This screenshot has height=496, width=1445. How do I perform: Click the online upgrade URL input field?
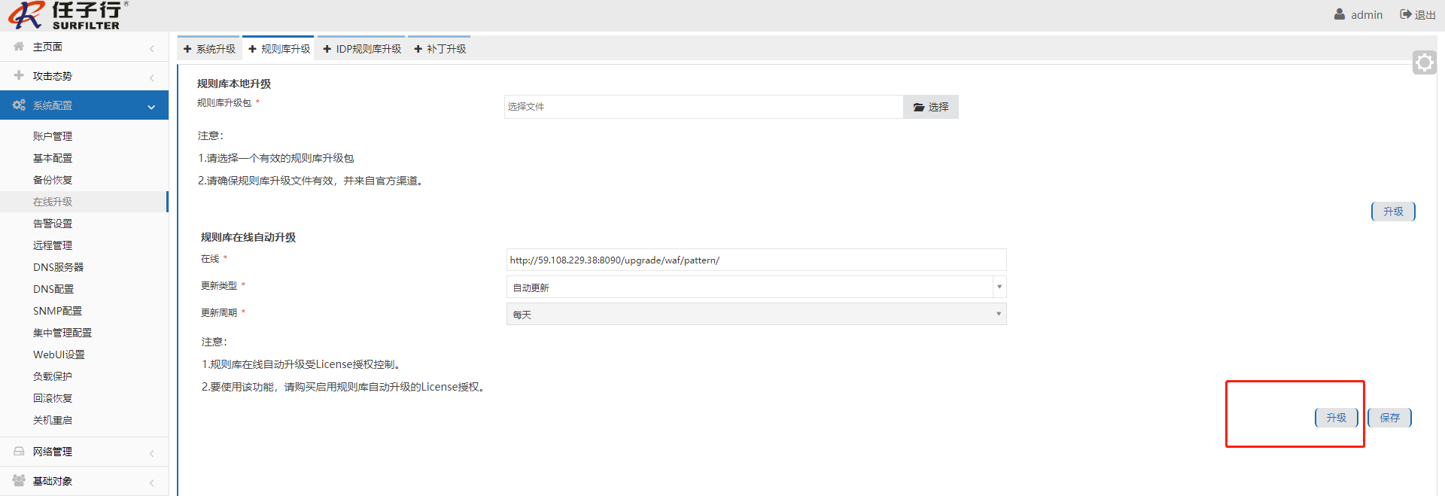pyautogui.click(x=756, y=260)
